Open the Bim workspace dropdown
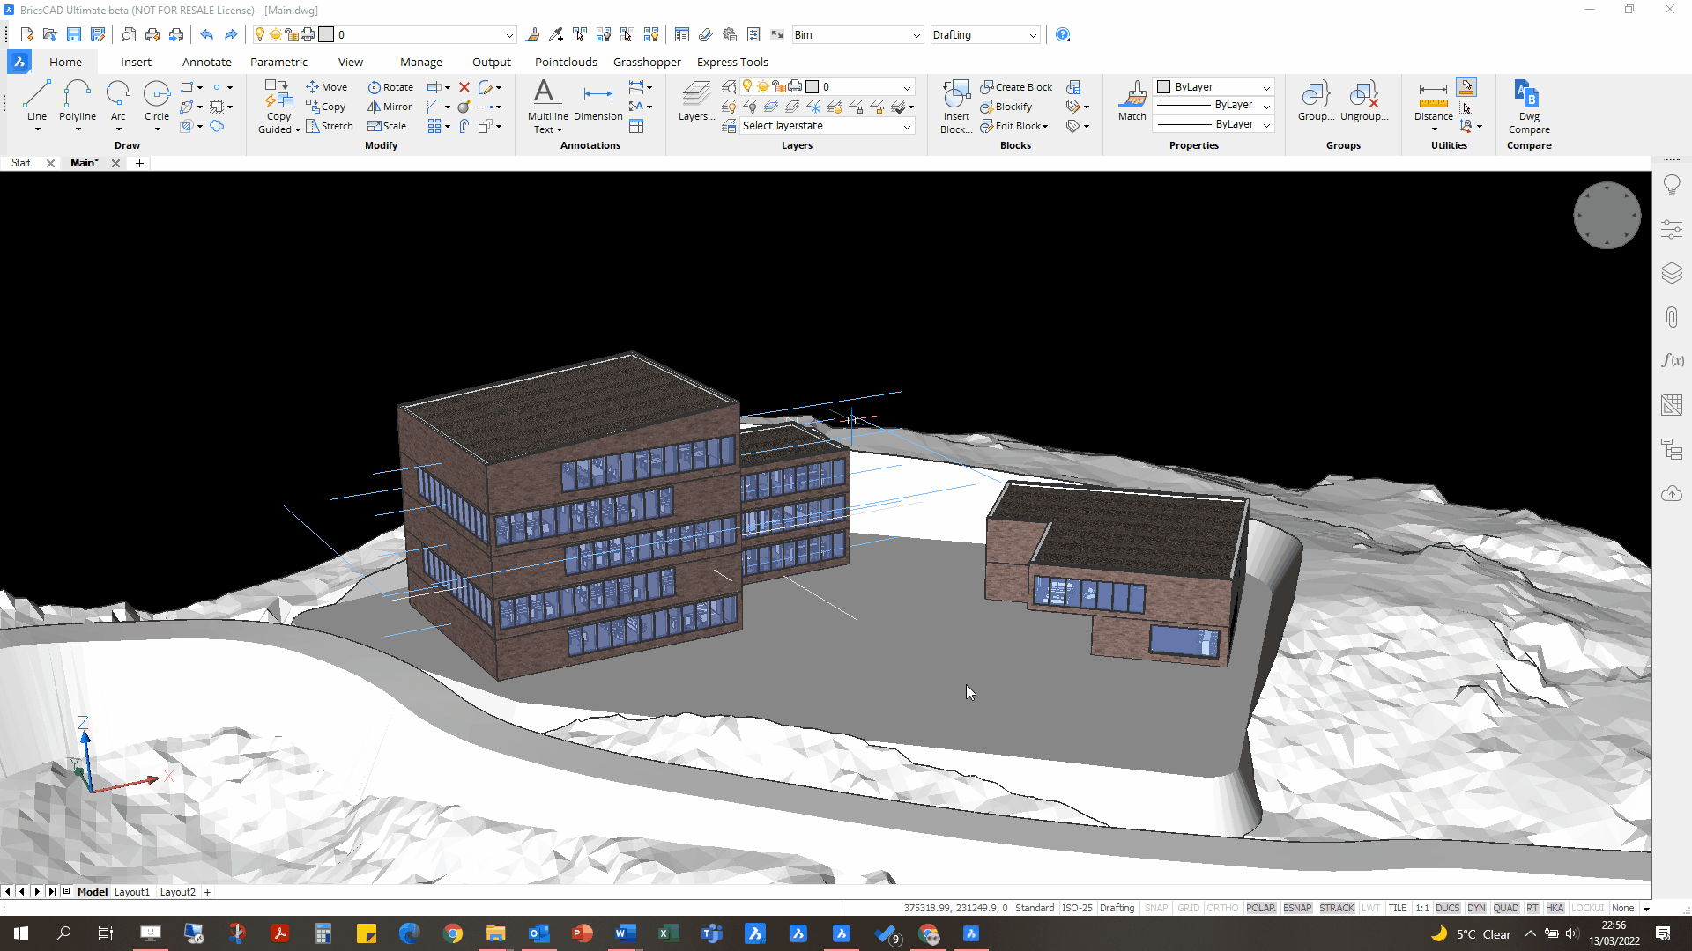This screenshot has width=1692, height=951. tap(916, 35)
